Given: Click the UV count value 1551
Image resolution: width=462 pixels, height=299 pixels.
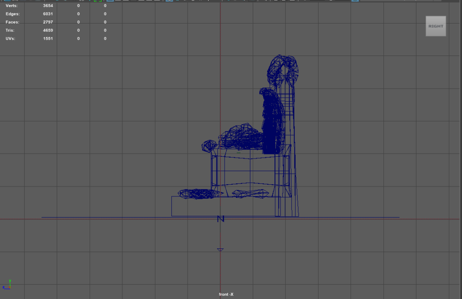Looking at the screenshot, I should (48, 38).
